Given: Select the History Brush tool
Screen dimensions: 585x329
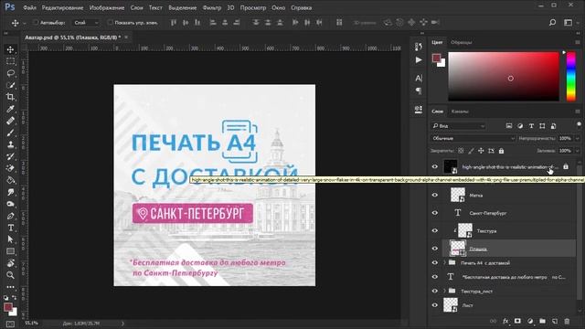Looking at the screenshot, I should (10, 156).
